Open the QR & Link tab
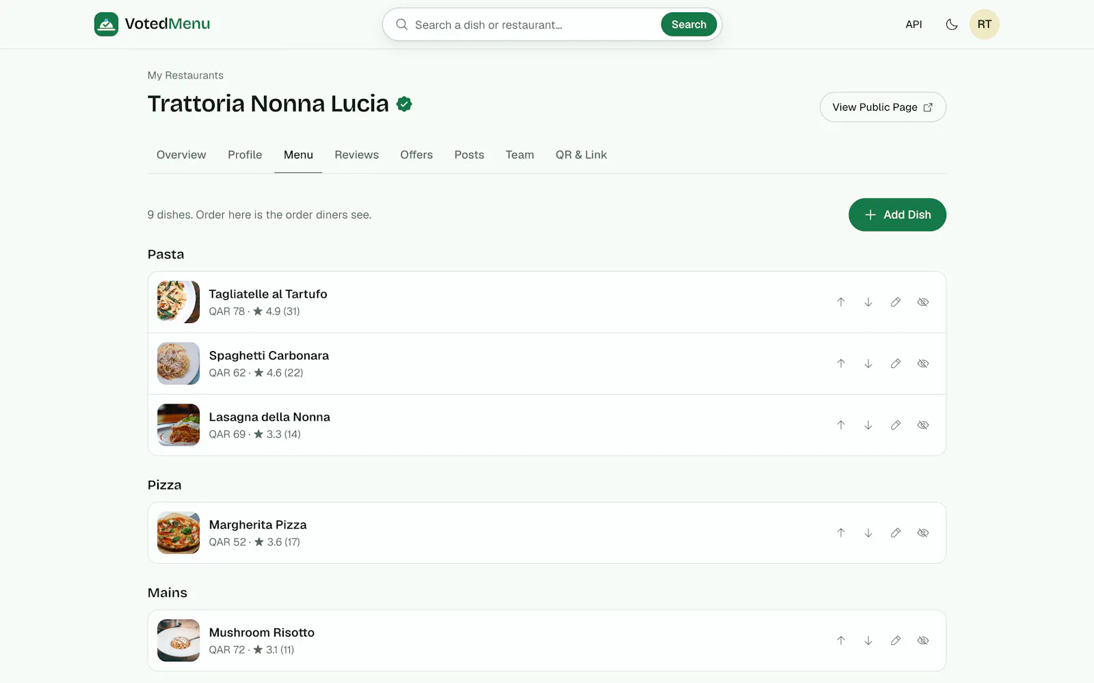1094x683 pixels. 581,155
